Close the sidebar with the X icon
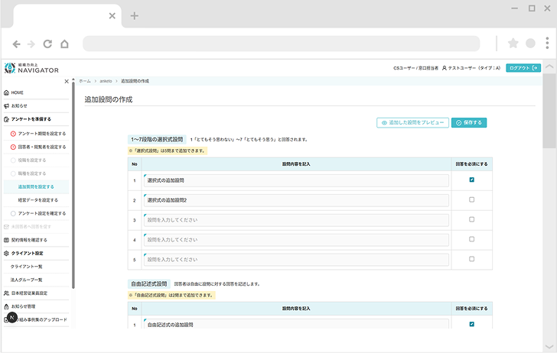Viewport: 557px width, 353px height. [67, 81]
